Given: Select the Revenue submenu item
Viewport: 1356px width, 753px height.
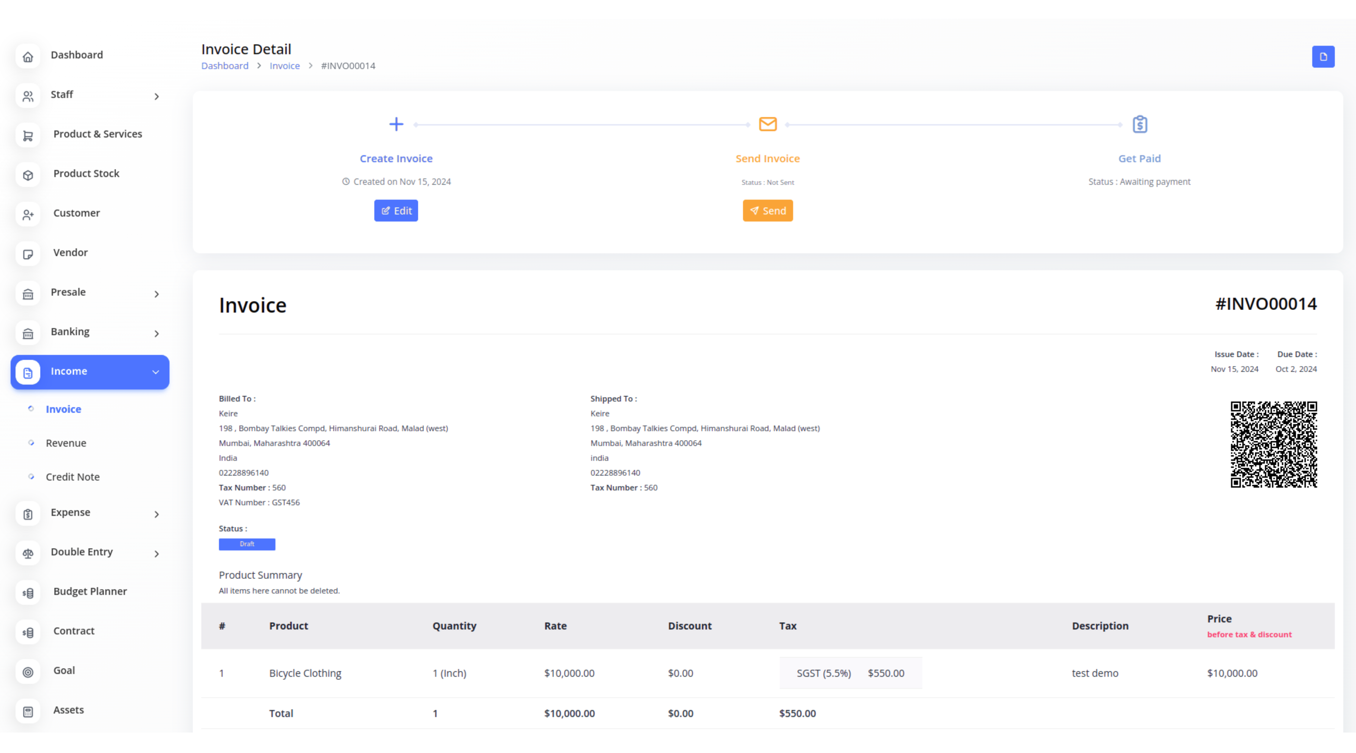Looking at the screenshot, I should click(66, 442).
